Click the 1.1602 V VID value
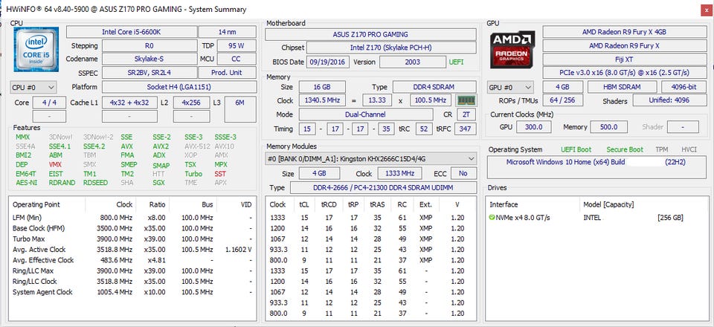The width and height of the screenshot is (714, 327). click(x=239, y=250)
